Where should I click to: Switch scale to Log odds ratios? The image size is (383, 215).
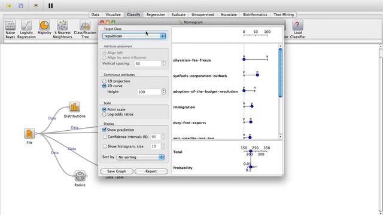[x=104, y=114]
